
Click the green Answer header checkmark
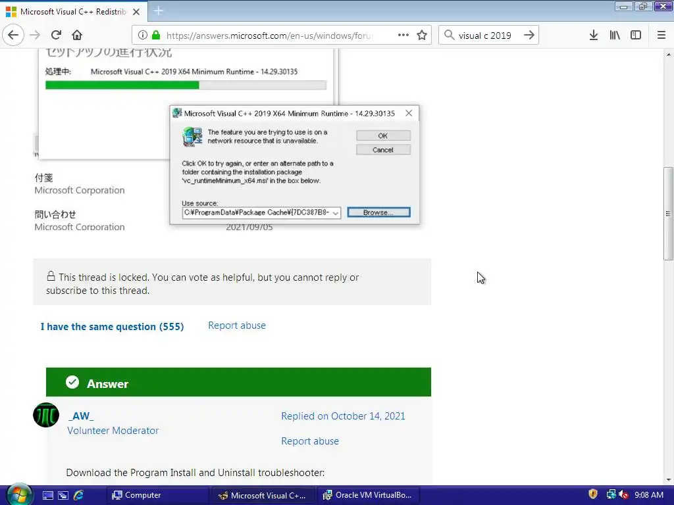point(72,382)
